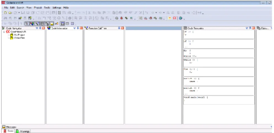Click the Cut scissors toolbar icon
Screen dimensions: 274x133
pyautogui.click(x=89, y=13)
